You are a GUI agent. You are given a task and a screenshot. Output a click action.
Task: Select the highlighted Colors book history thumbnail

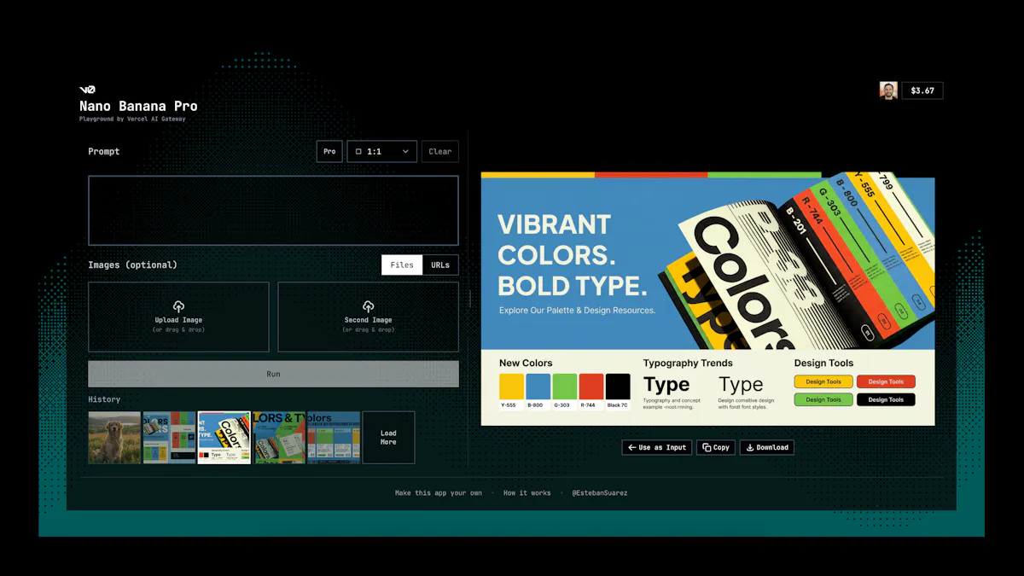(224, 438)
